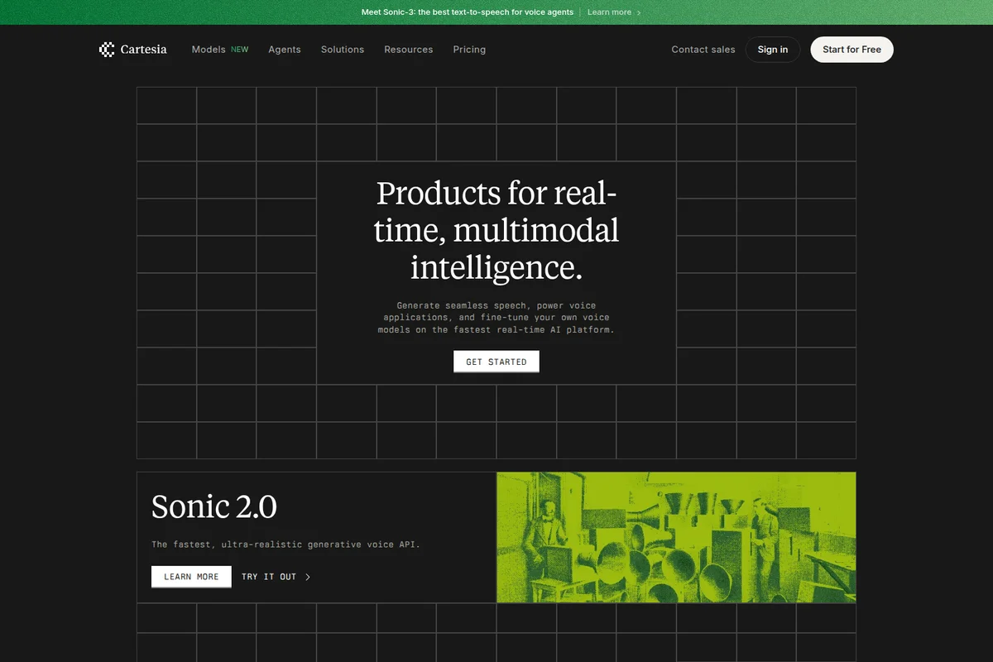Click the Sonic 2.0 heading
993x662 pixels.
(x=213, y=506)
